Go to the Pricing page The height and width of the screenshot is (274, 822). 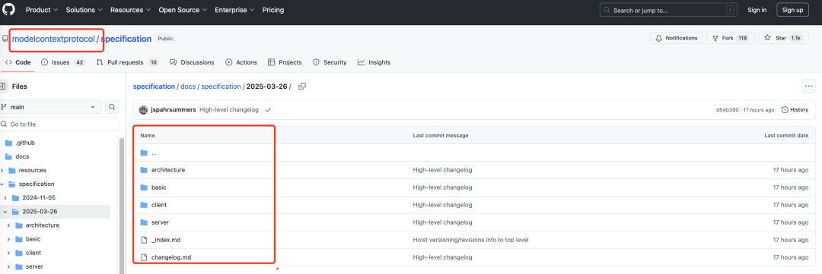pyautogui.click(x=273, y=10)
